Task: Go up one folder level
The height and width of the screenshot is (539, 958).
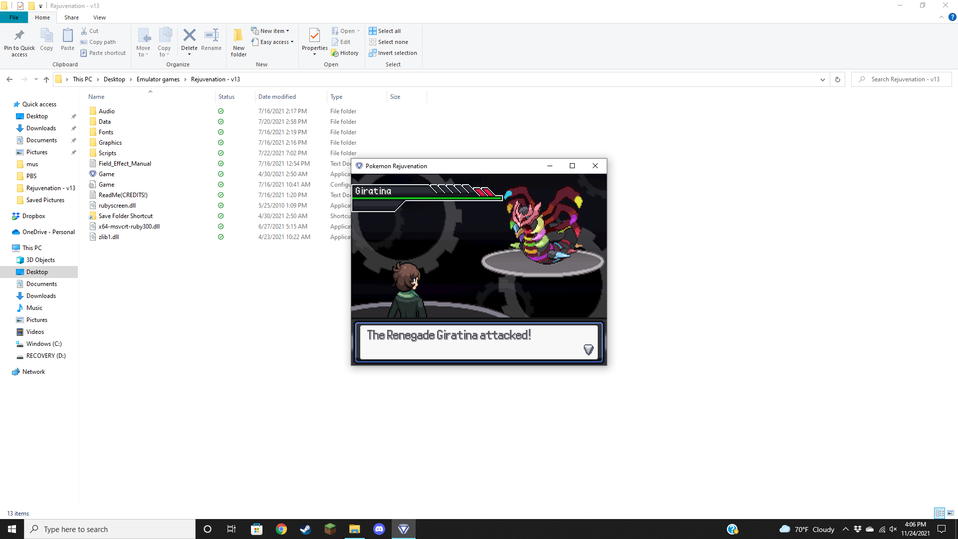Action: click(46, 79)
